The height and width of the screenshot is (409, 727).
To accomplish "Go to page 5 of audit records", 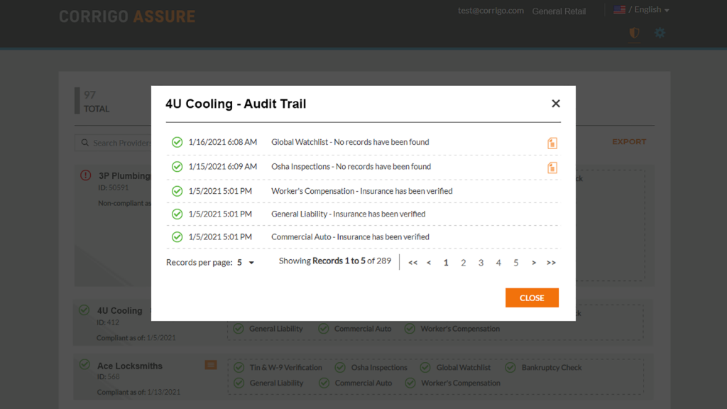I will [515, 263].
